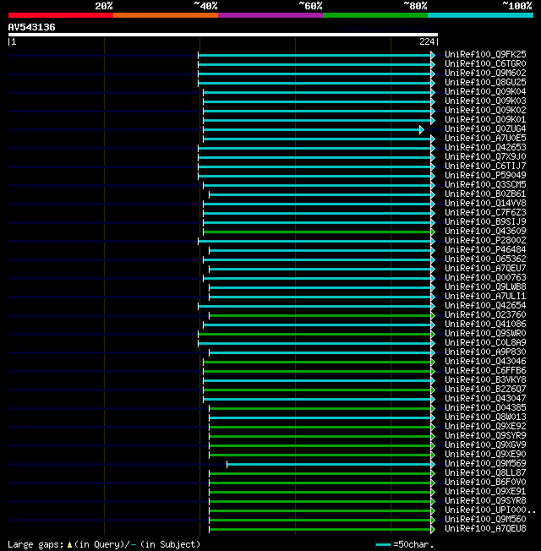Image resolution: width=541 pixels, height=551 pixels.
Task: Select the UniRef100_Q9LWB8 label
Action: point(485,286)
